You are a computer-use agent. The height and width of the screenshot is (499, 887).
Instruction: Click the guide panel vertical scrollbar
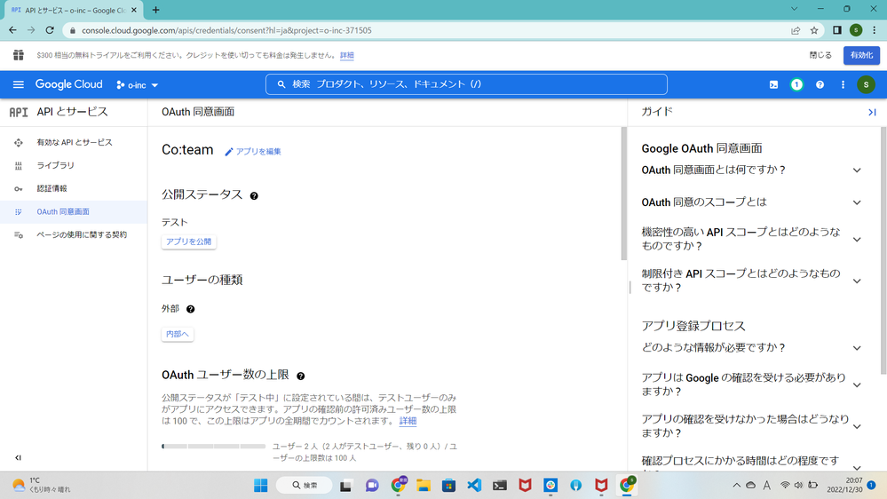tap(883, 250)
